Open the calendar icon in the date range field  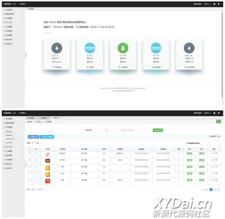107,130
